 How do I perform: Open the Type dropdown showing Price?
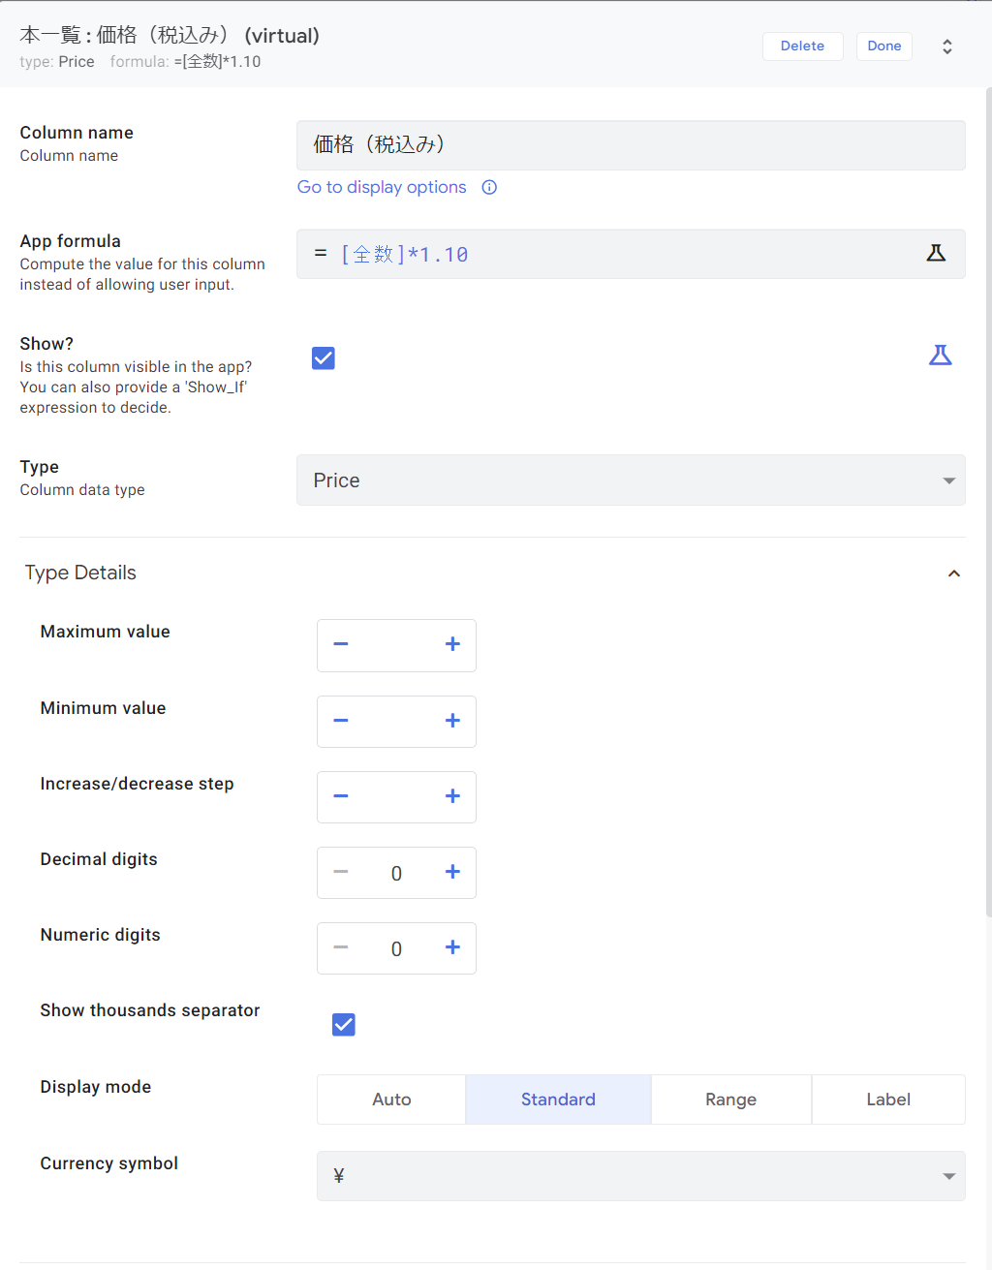(x=631, y=480)
